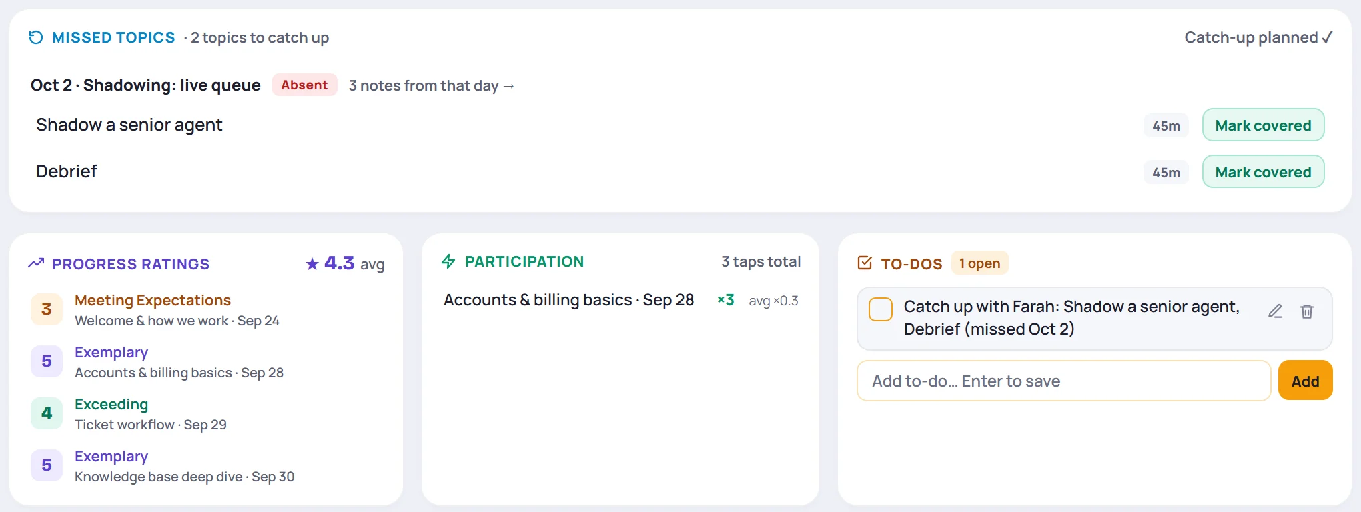Edit the Catch up with Farah to-do

click(1275, 311)
